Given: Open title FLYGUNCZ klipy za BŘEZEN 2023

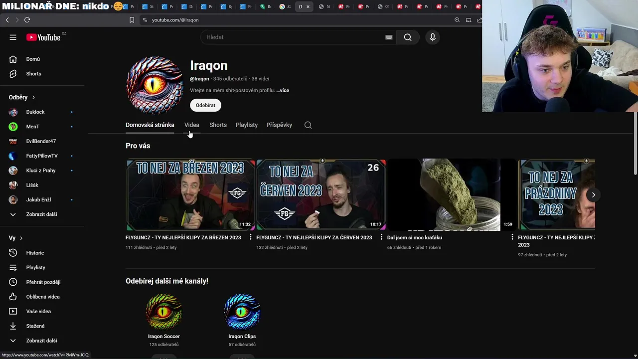Looking at the screenshot, I should click(183, 237).
